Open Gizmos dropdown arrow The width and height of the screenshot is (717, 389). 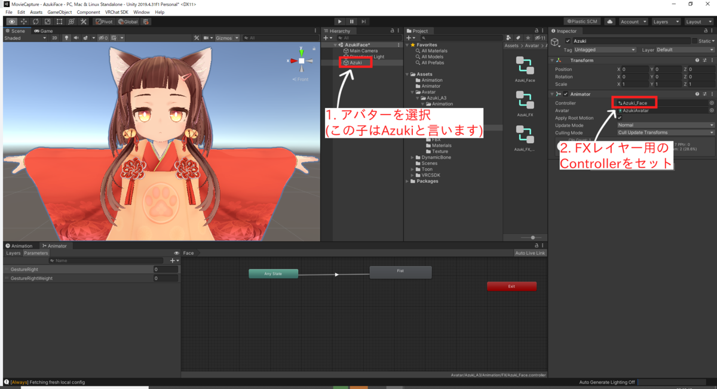coord(237,38)
